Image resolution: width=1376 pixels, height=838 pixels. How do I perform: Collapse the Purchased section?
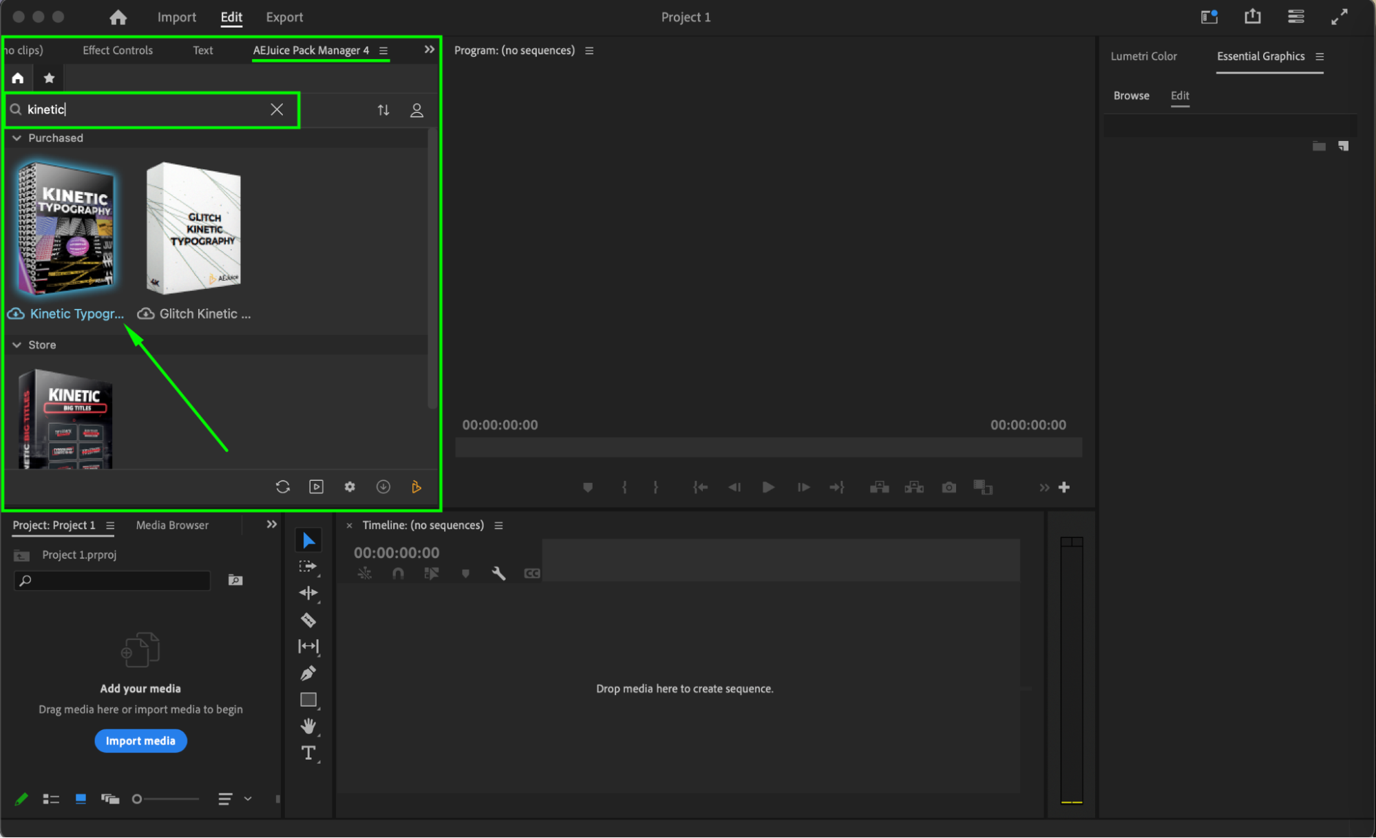17,138
